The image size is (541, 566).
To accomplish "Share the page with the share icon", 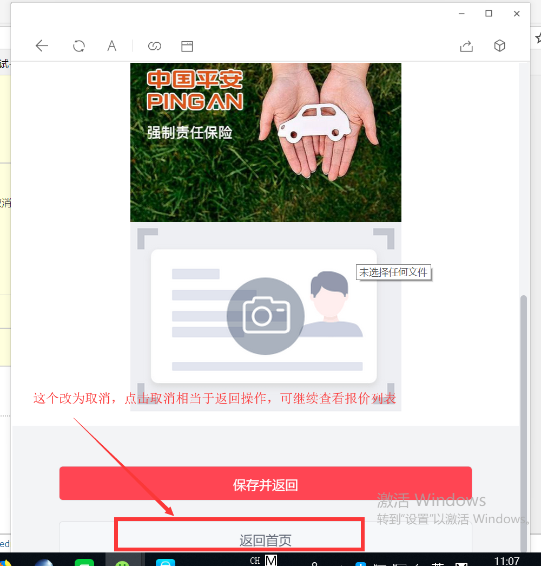I will [466, 46].
